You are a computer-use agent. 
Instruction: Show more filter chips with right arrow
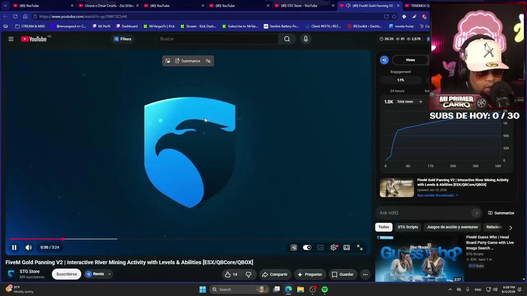511,227
